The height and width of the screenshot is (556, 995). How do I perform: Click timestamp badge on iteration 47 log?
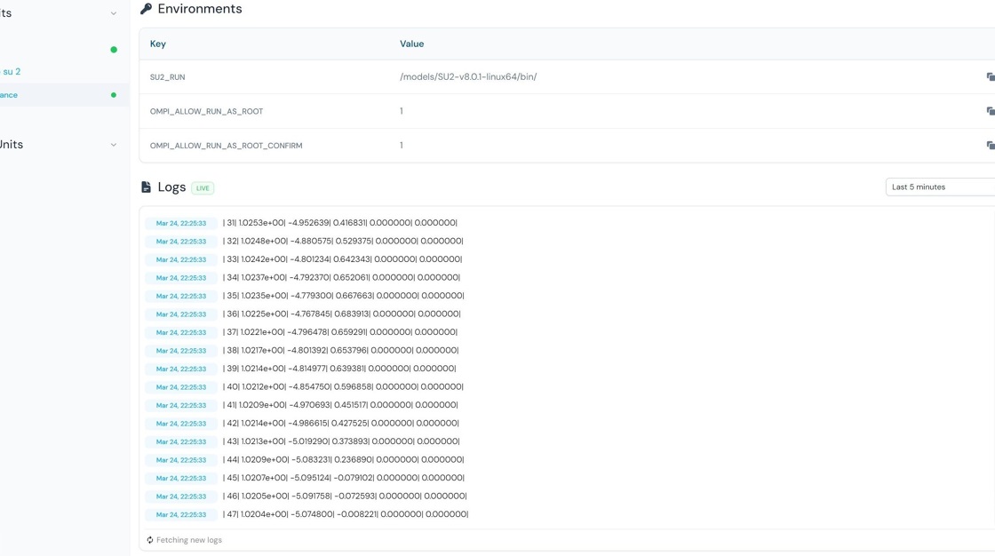(181, 515)
